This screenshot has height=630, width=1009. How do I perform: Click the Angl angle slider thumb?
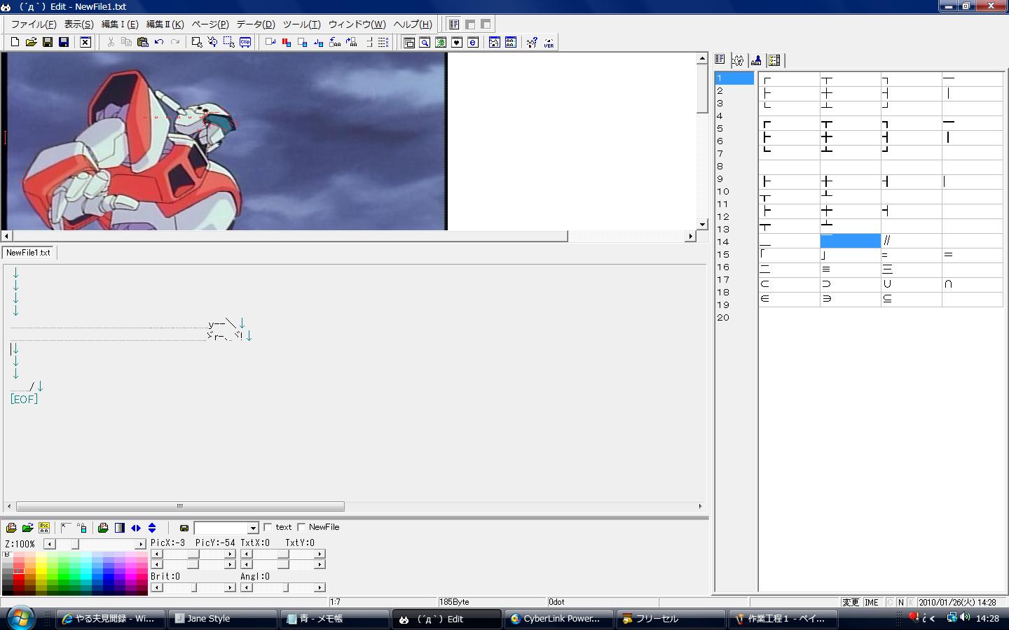(286, 587)
